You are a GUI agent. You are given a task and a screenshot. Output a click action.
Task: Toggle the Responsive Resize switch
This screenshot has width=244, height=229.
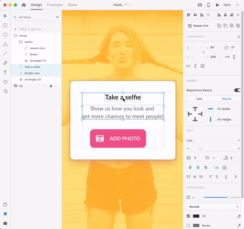237,90
